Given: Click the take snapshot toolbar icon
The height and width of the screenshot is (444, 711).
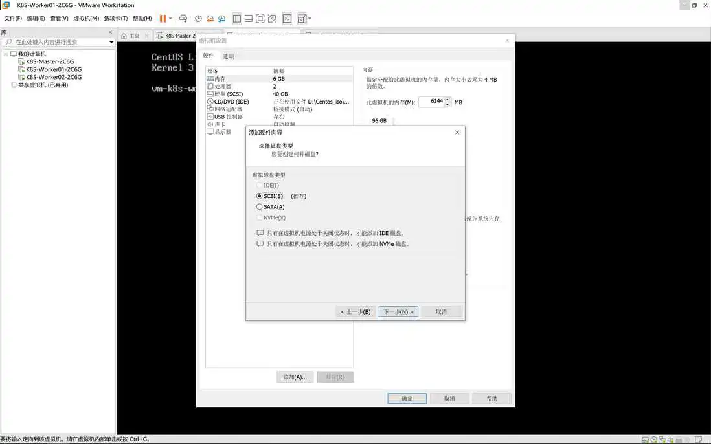Looking at the screenshot, I should 198,18.
